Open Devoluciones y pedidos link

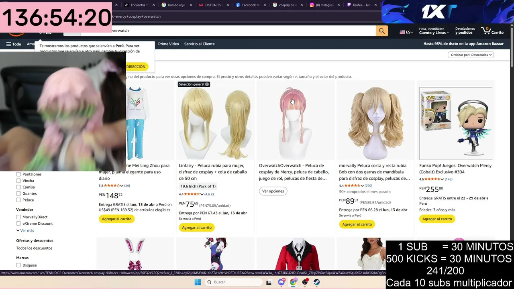[x=465, y=31]
